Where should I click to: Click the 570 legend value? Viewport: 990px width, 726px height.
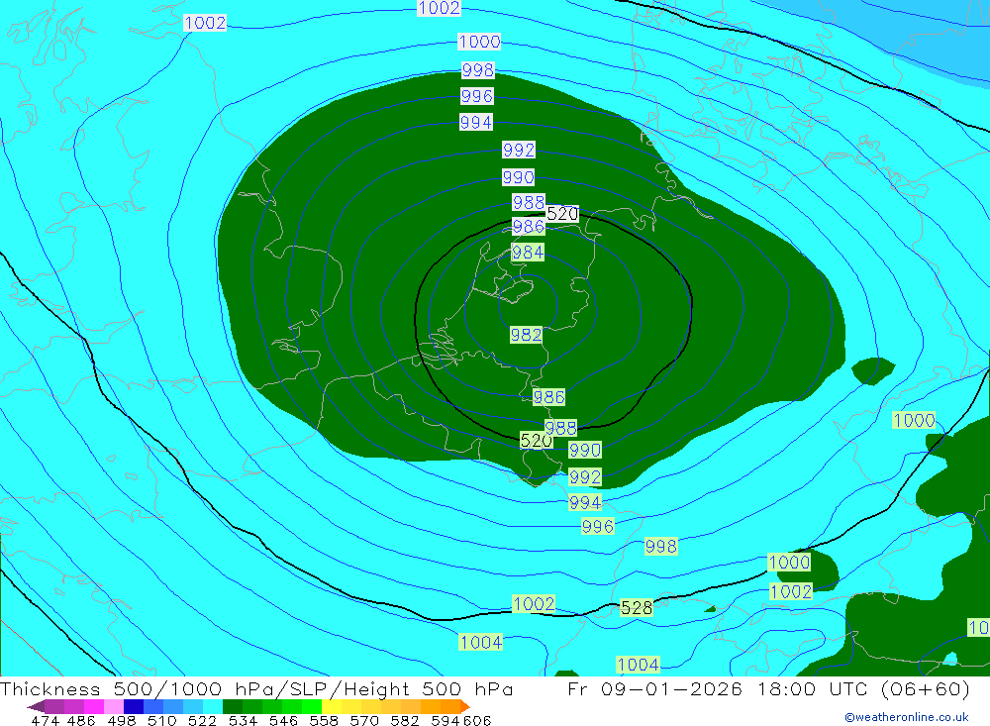tap(364, 721)
